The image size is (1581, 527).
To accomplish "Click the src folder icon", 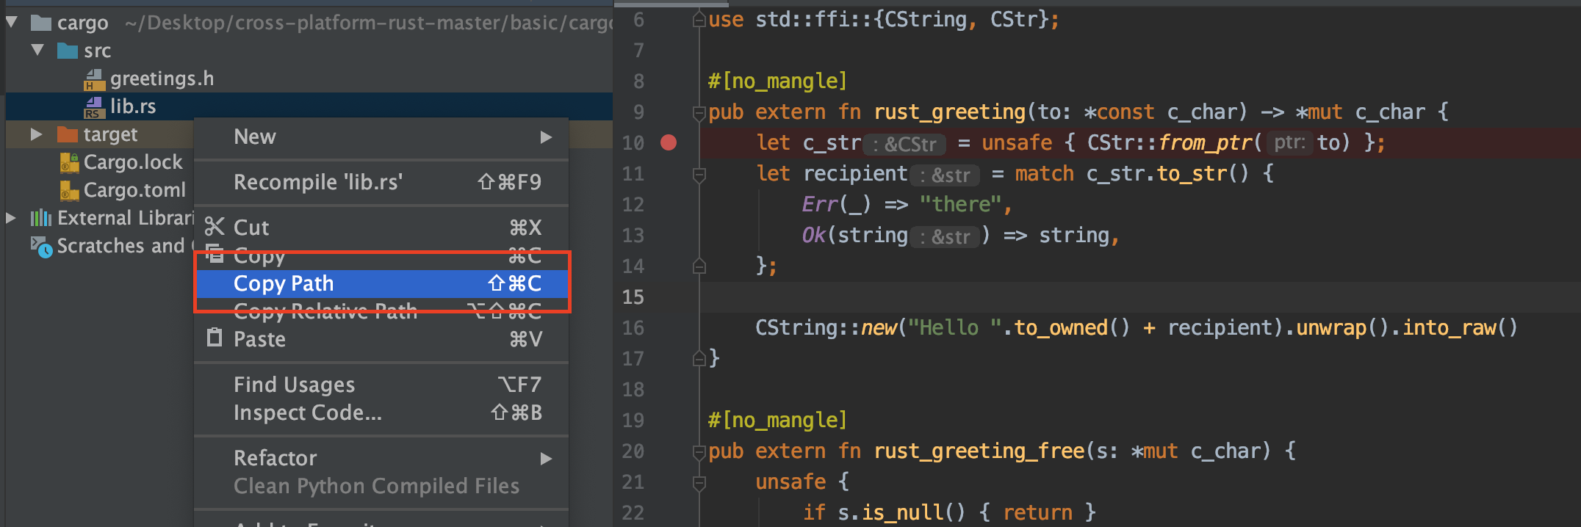I will 68,51.
